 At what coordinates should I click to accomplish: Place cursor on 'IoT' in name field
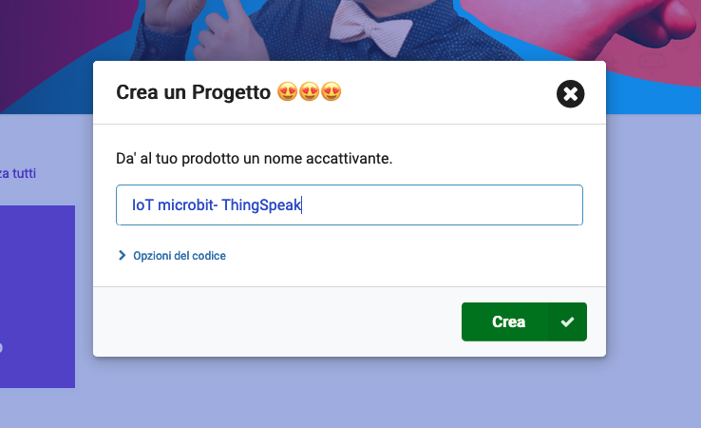coord(142,205)
